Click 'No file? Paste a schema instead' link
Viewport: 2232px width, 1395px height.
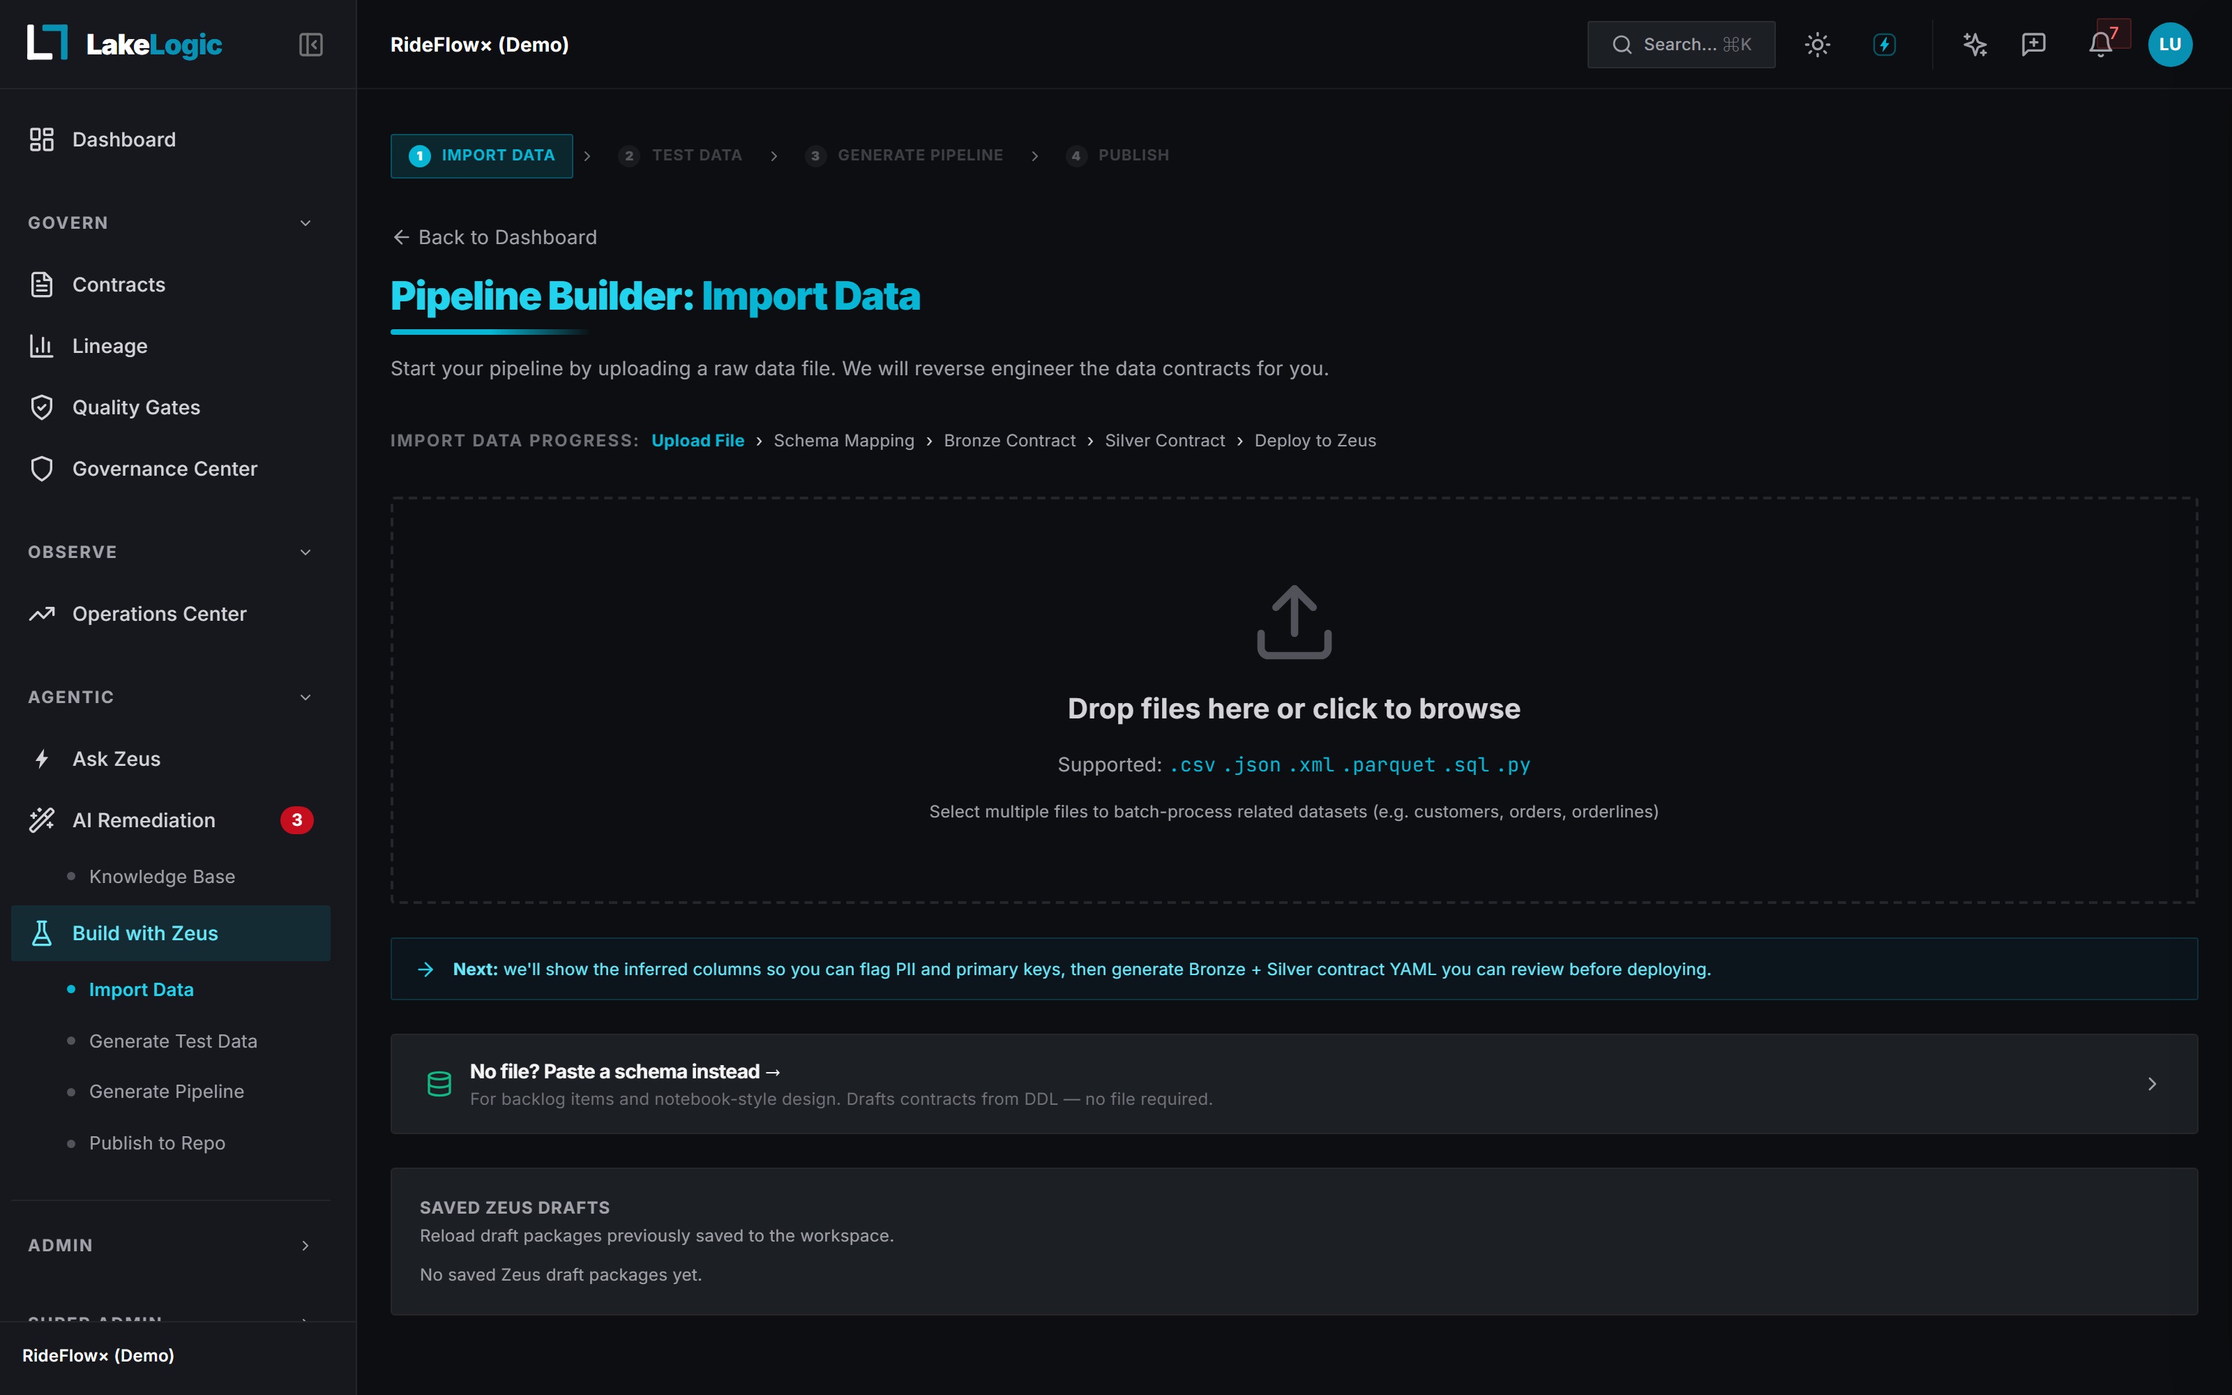point(626,1071)
